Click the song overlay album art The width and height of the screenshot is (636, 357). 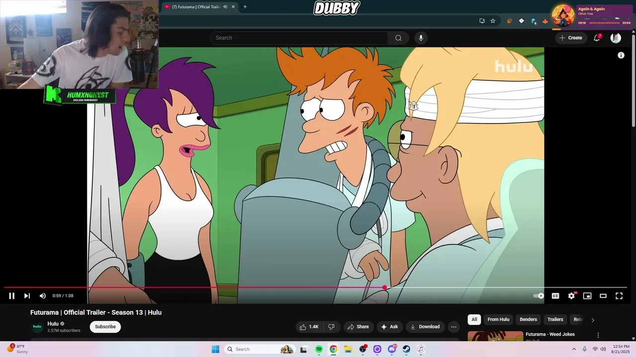[x=563, y=15]
